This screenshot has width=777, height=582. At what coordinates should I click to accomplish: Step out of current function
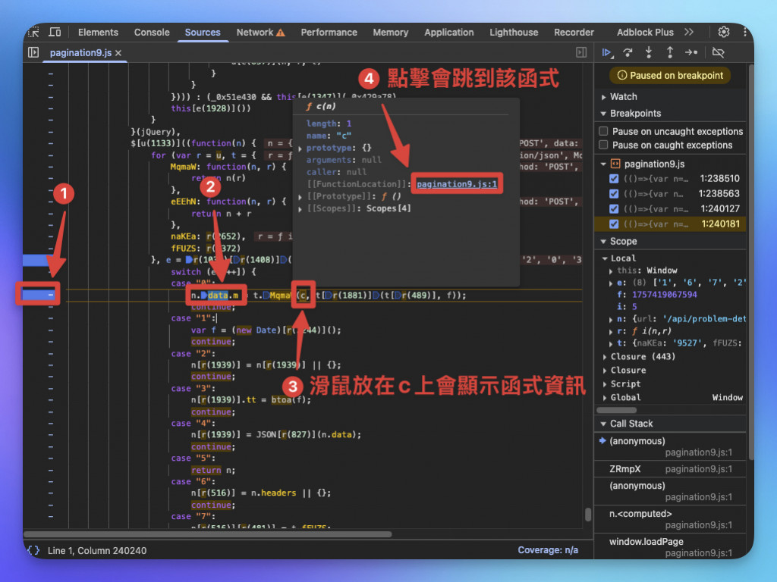point(669,52)
